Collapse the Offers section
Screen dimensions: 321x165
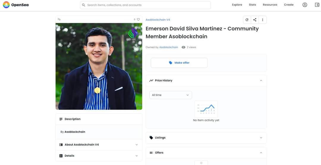(261, 153)
